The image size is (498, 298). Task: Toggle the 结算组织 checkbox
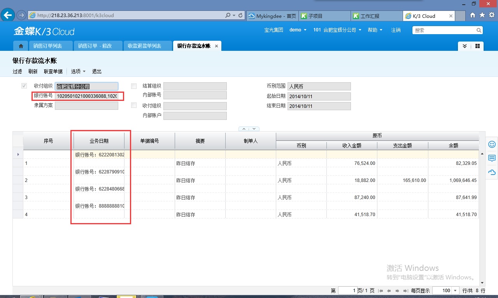[x=134, y=86]
